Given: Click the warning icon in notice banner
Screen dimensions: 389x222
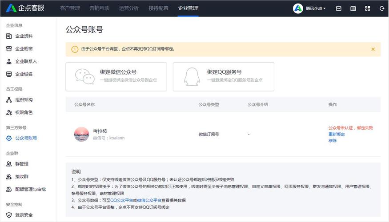Looking at the screenshot, I should point(75,49).
